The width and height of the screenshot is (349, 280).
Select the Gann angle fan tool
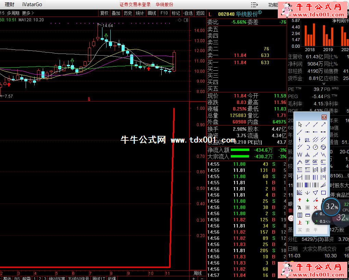[x=300, y=192]
